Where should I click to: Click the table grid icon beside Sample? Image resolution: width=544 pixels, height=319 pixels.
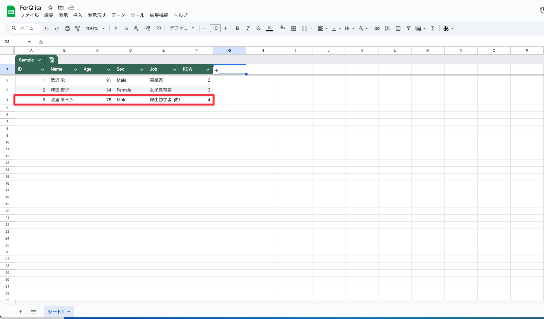click(51, 60)
